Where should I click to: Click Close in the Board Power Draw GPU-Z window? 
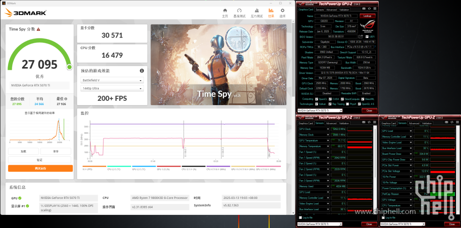coord(452,224)
